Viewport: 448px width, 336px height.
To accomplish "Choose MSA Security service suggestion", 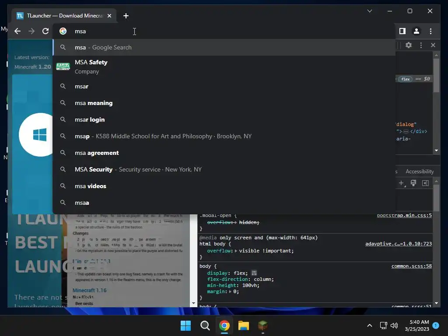I will click(x=224, y=169).
